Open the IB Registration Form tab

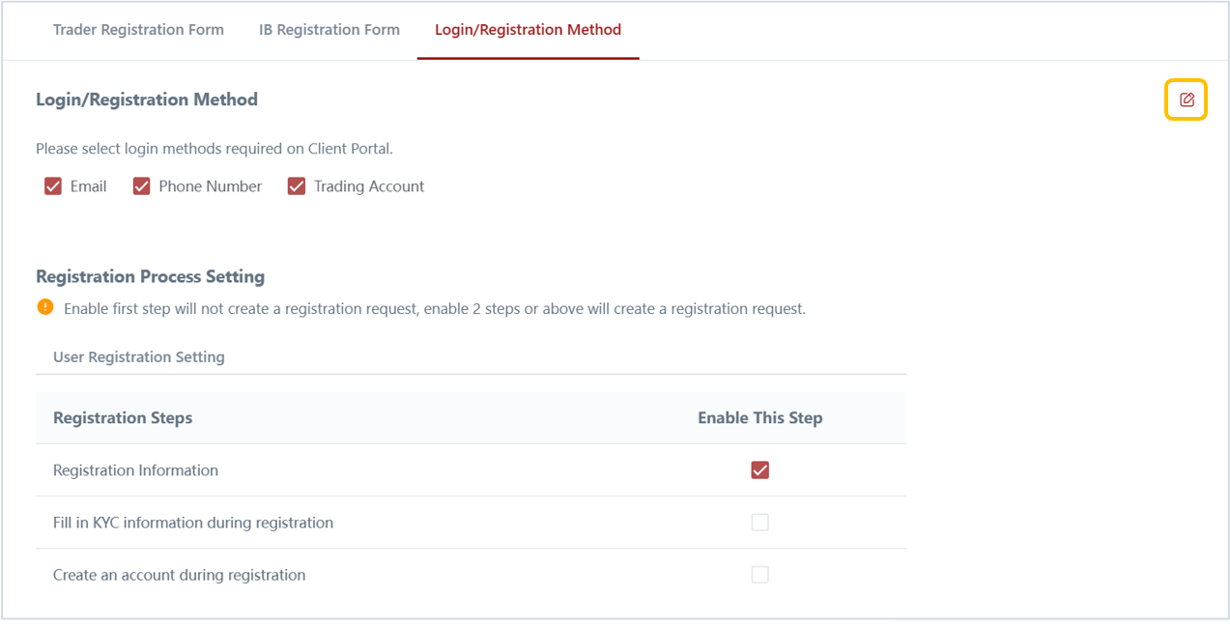(x=329, y=30)
